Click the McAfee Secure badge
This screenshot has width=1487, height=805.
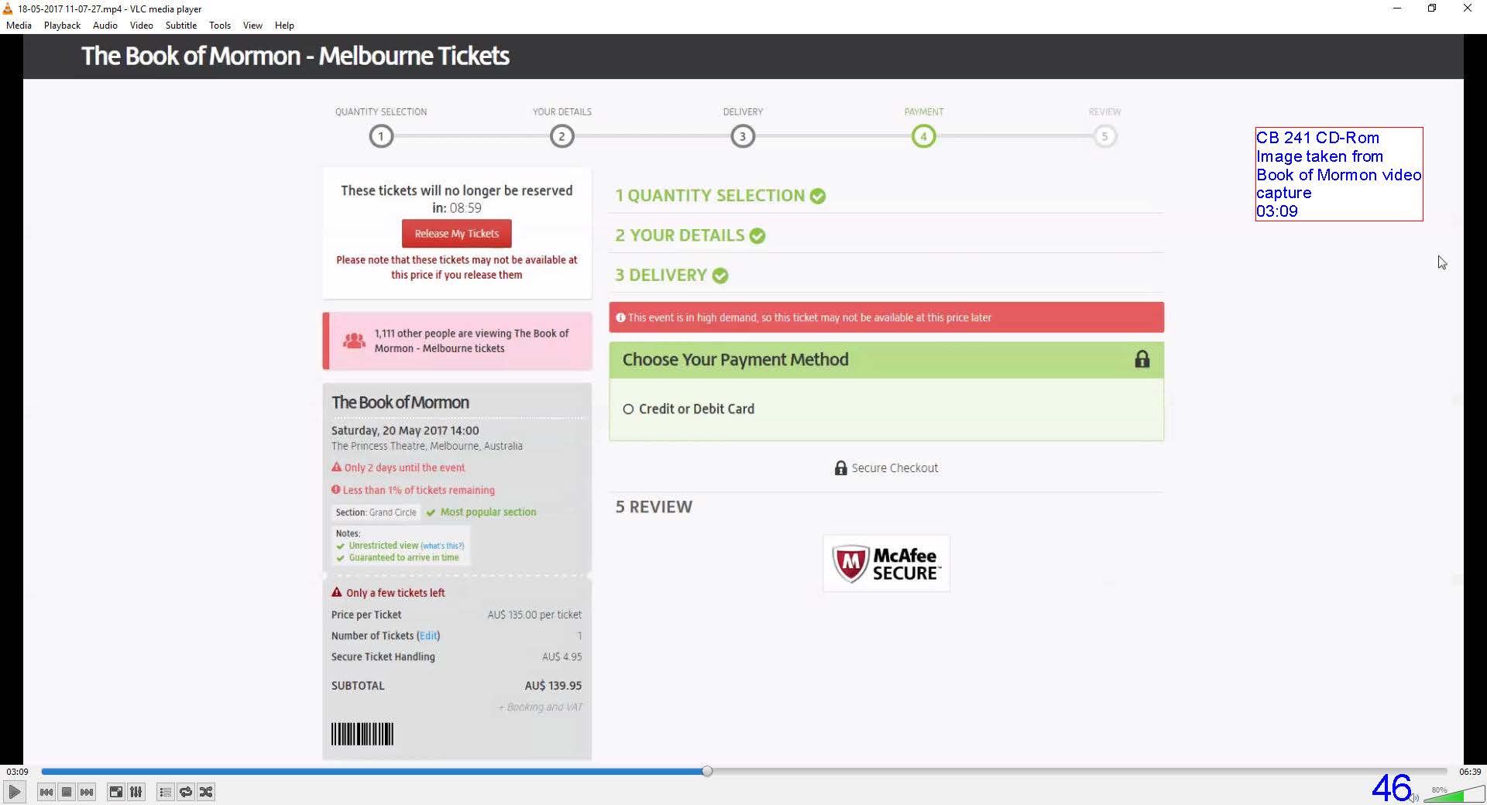886,563
